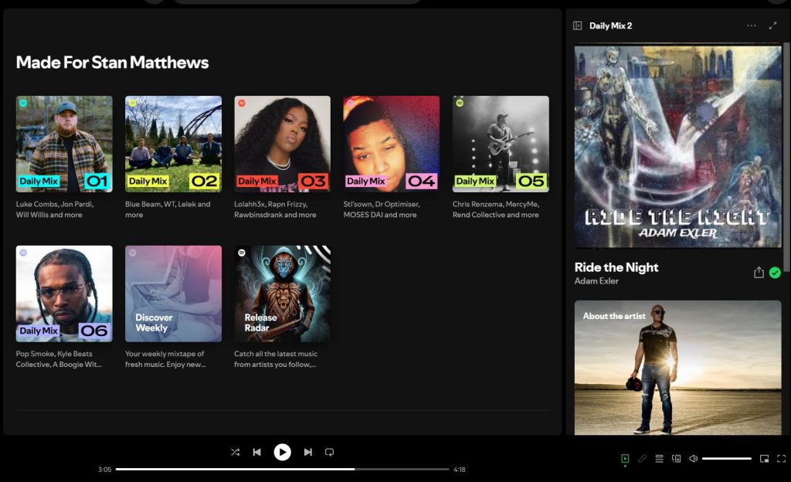Open the connect to a device icon

[x=677, y=458]
